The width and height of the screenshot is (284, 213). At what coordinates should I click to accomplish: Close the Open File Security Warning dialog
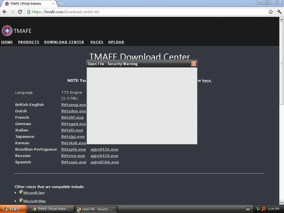point(194,64)
